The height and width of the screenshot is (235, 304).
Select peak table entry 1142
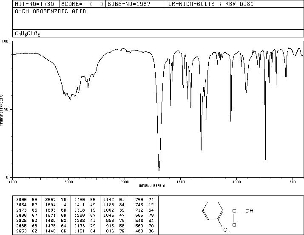(x=114, y=200)
